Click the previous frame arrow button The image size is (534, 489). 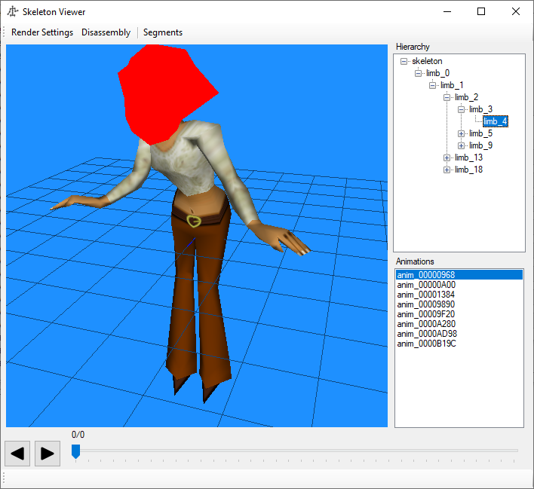(17, 453)
